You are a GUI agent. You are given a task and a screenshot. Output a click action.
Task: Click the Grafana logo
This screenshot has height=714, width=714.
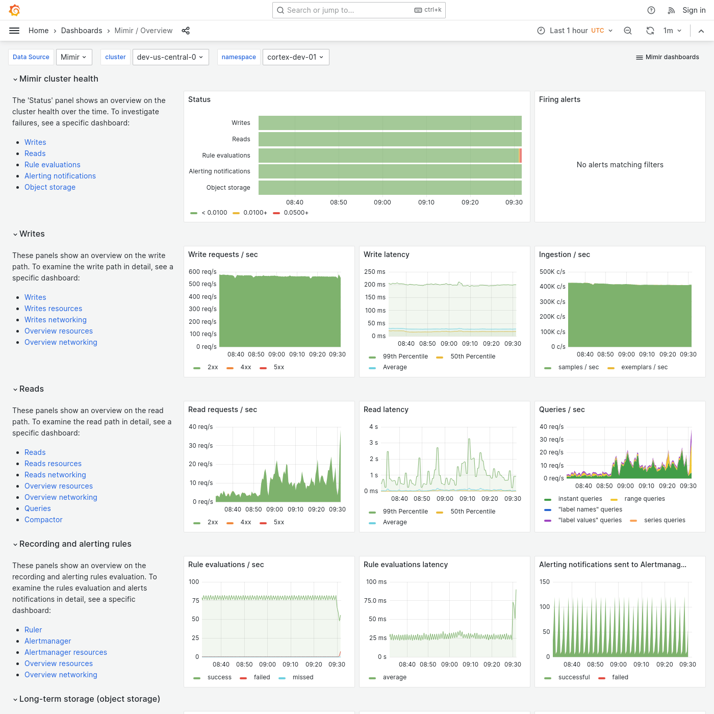[14, 10]
